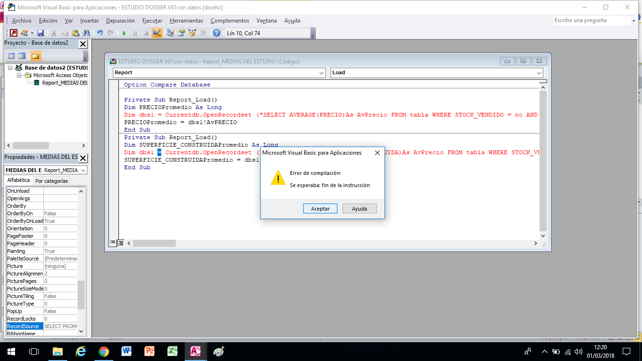This screenshot has height=361, width=642.
Task: Click the properties list scroll up arrow
Action: (x=82, y=191)
